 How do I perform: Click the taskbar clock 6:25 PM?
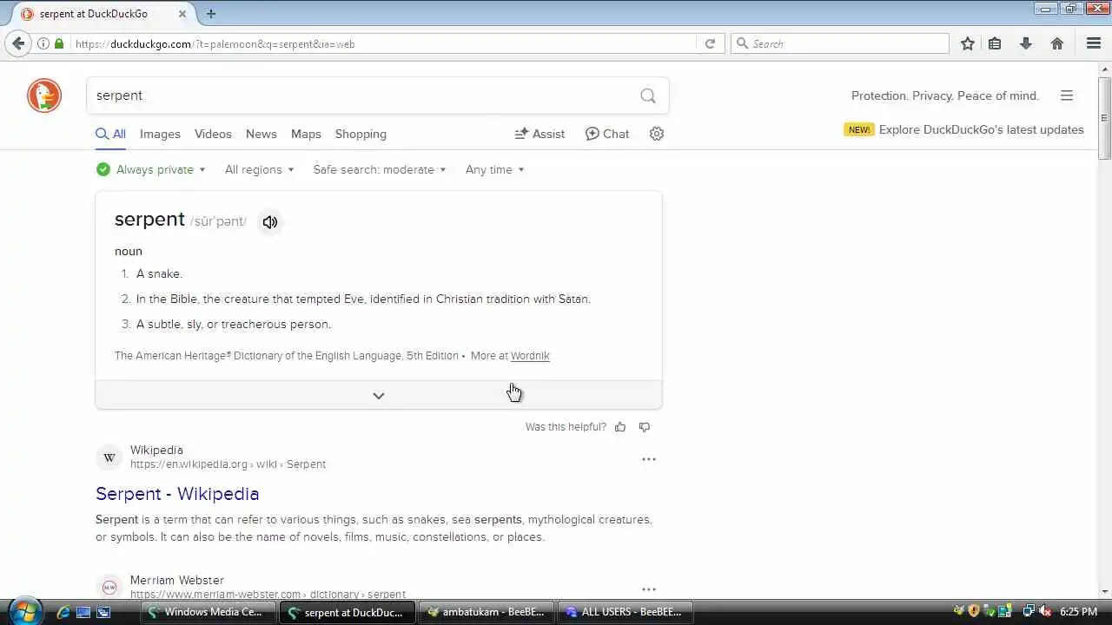point(1078,612)
